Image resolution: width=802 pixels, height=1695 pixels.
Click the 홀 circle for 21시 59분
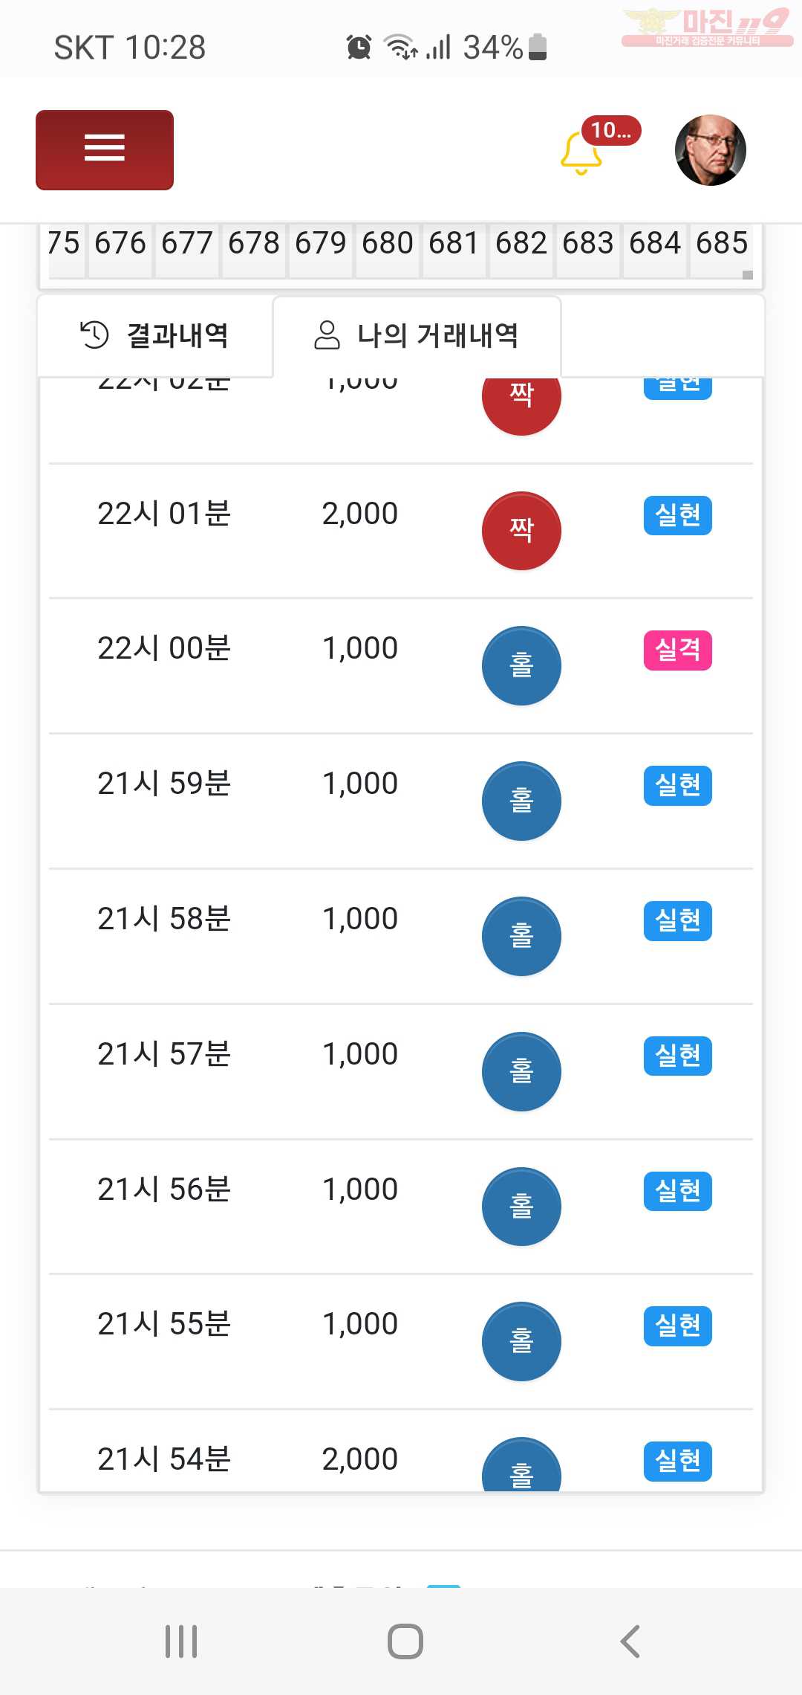point(521,801)
